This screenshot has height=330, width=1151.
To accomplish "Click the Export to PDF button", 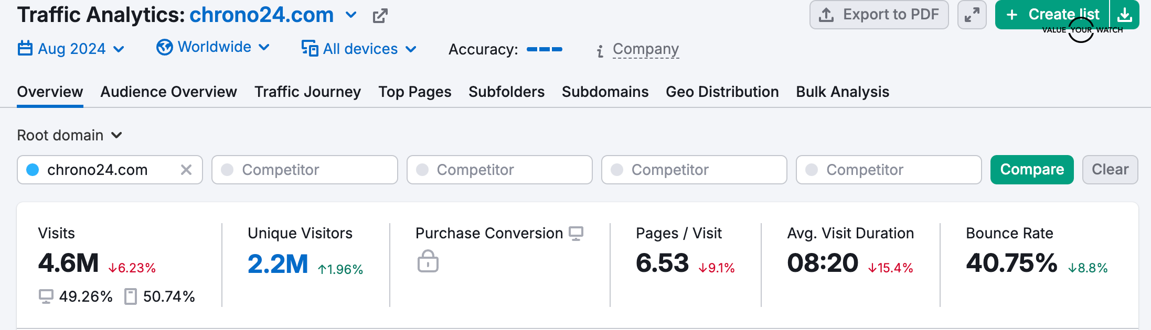I will tap(879, 15).
